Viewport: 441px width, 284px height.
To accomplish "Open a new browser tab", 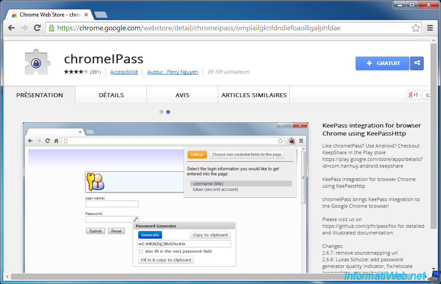I will click(x=101, y=15).
